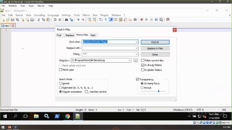Open PowerShell from the taskbar
Viewport: 232px width, 130px height.
57,116
